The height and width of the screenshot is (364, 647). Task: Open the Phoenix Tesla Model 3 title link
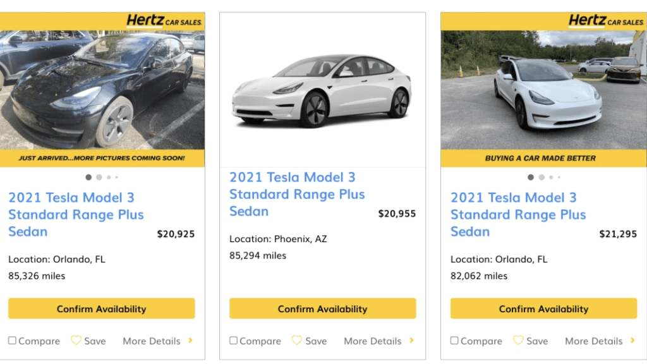coord(297,194)
